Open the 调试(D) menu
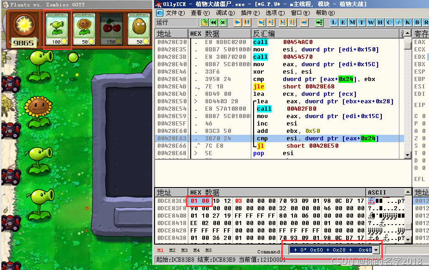Image resolution: width=429 pixels, height=270 pixels. (x=225, y=13)
